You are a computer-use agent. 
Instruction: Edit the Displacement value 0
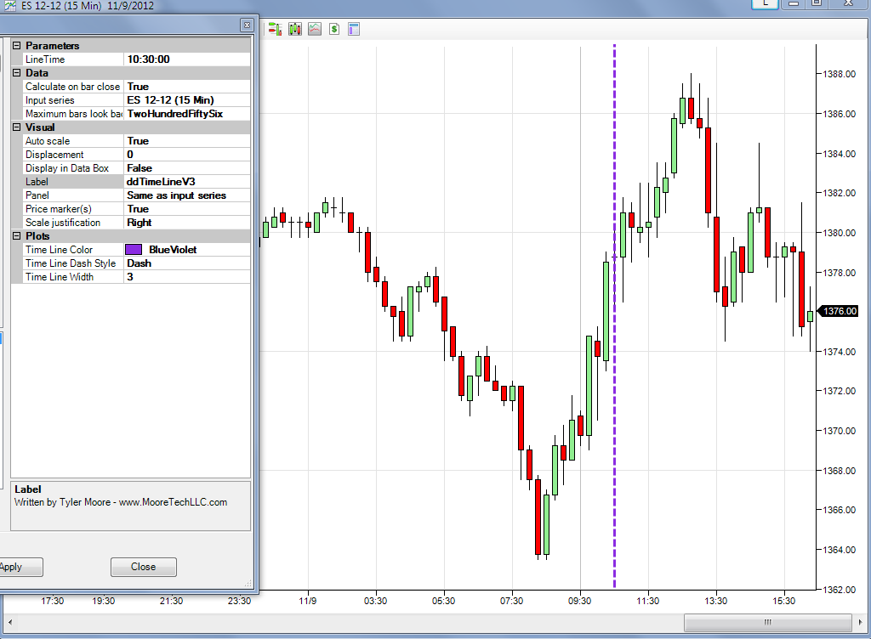click(187, 154)
